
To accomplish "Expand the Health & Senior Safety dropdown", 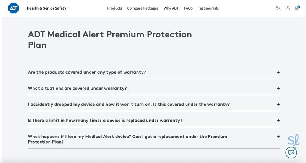I will tap(48, 8).
